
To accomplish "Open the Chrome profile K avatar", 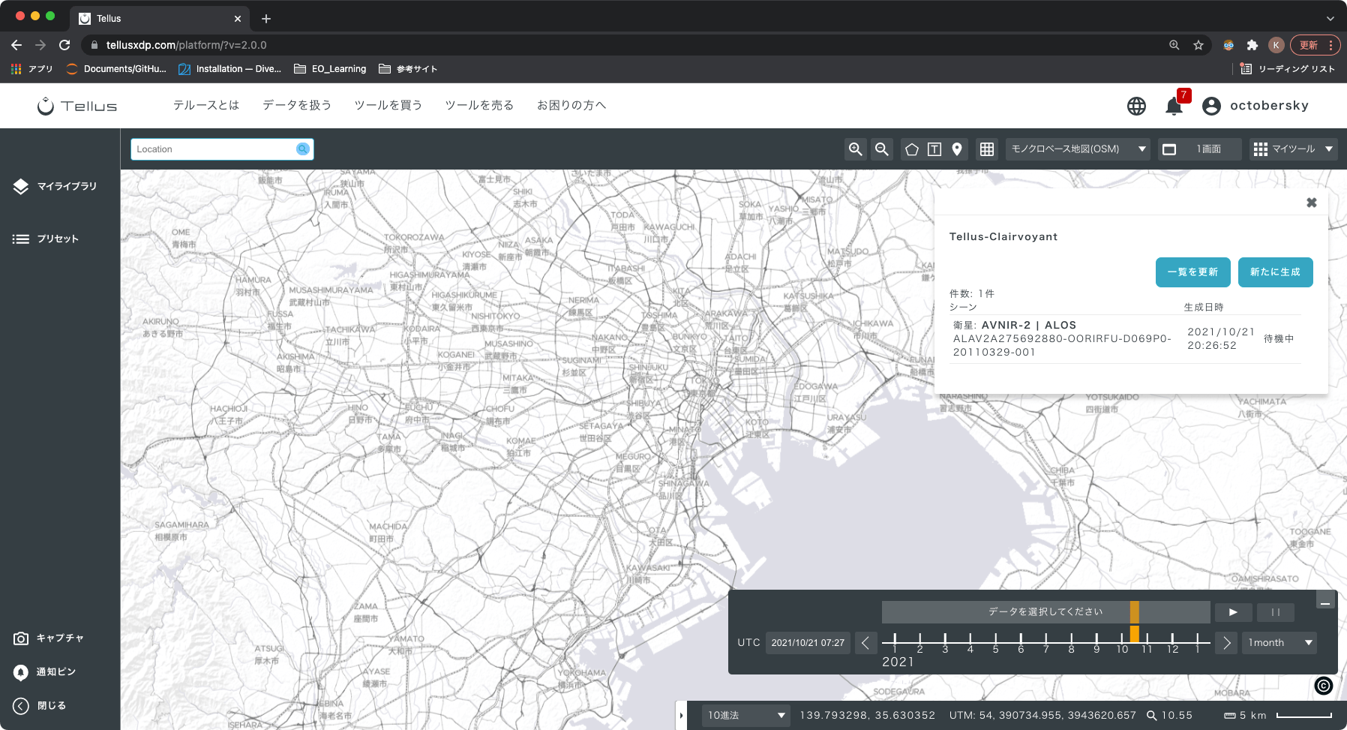I will [1276, 45].
